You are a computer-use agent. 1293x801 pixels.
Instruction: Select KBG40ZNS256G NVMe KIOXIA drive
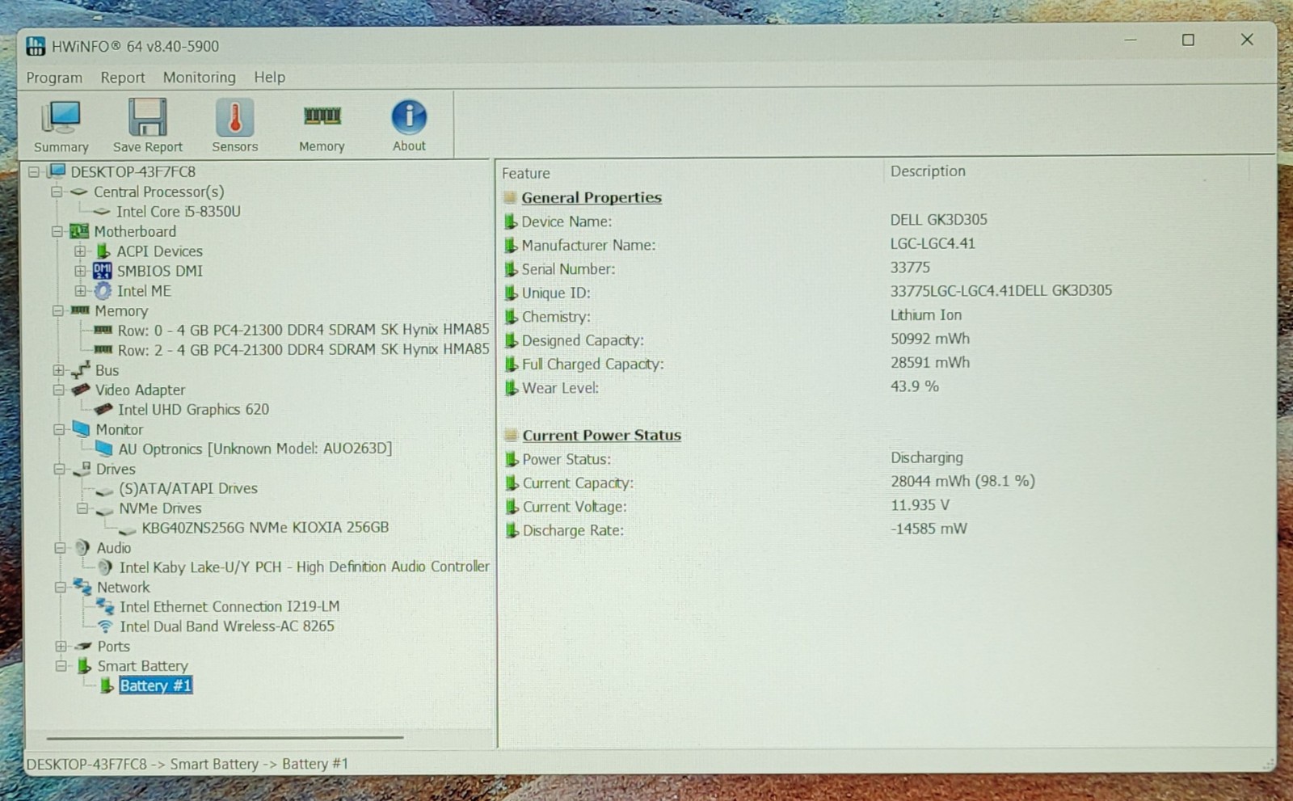pyautogui.click(x=265, y=528)
